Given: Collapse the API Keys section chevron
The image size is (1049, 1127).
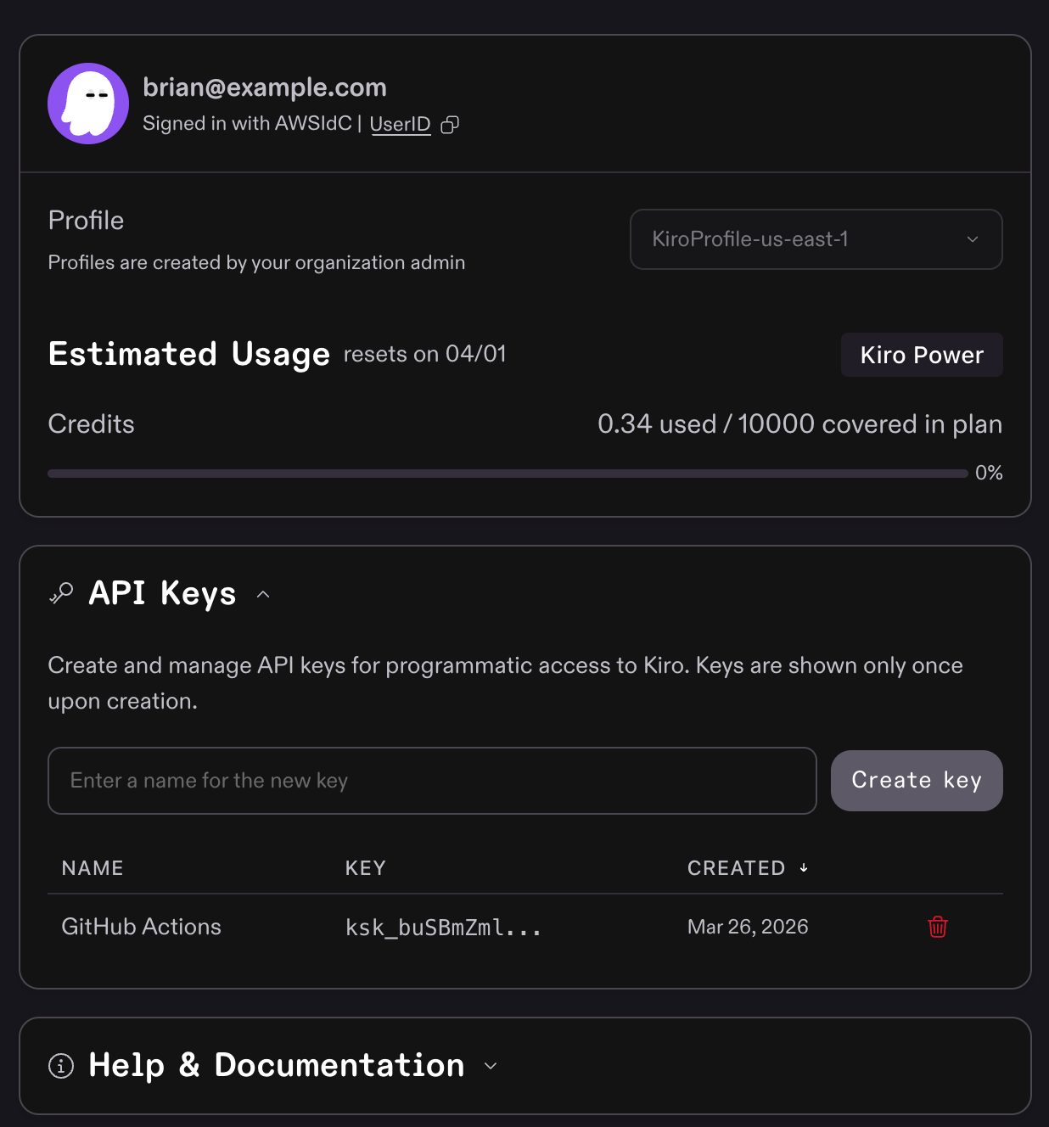Looking at the screenshot, I should point(263,595).
